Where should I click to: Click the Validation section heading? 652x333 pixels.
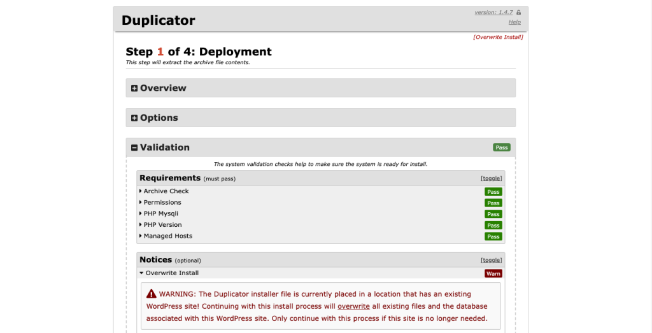pyautogui.click(x=165, y=147)
